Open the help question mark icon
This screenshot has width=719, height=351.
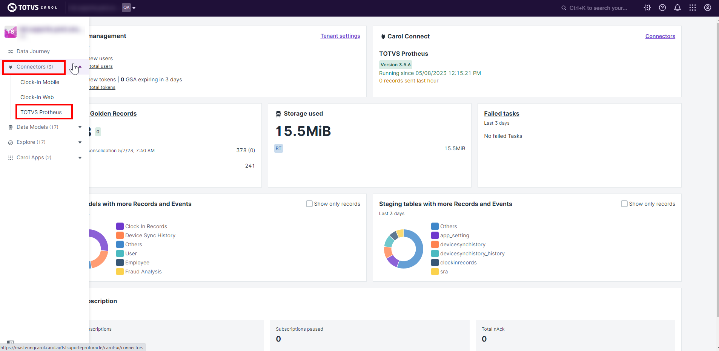click(662, 8)
